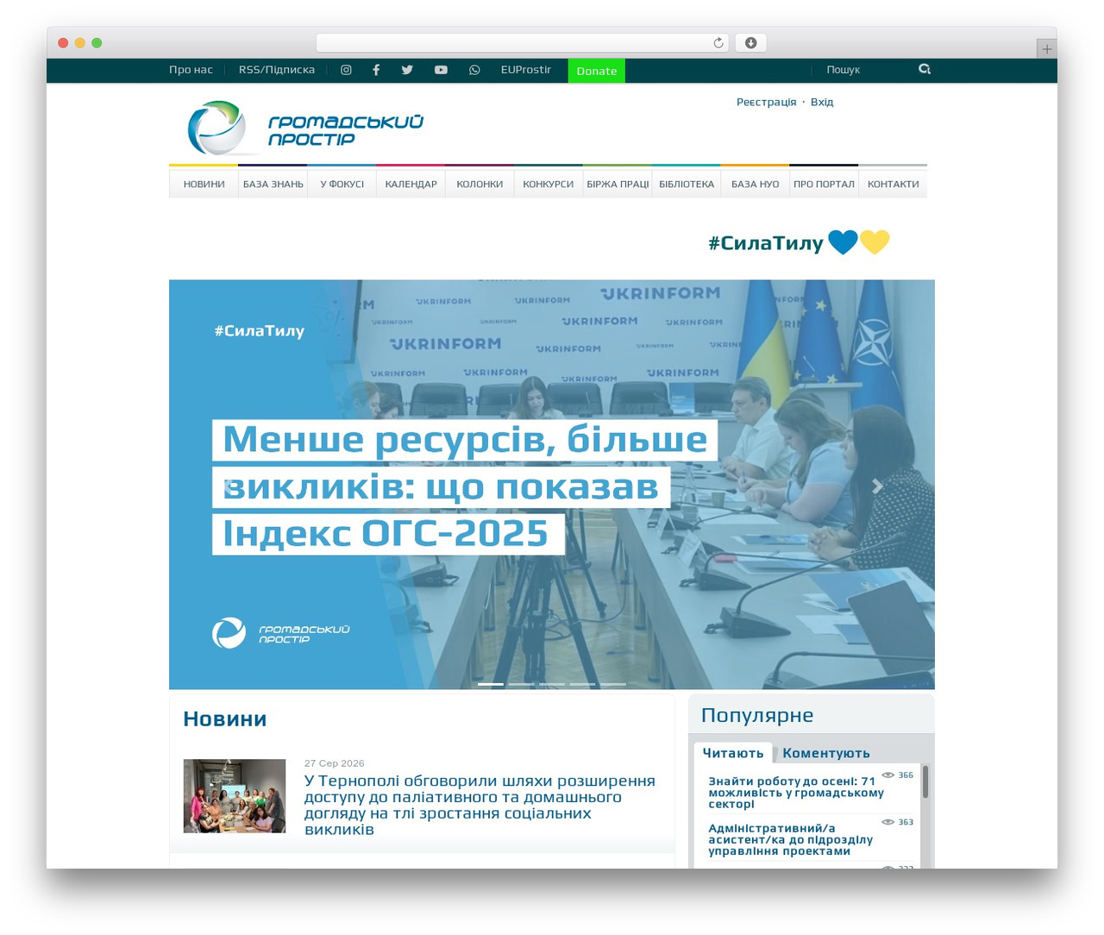Open the YouTube social icon
Viewport: 1104px width, 935px height.
point(441,70)
